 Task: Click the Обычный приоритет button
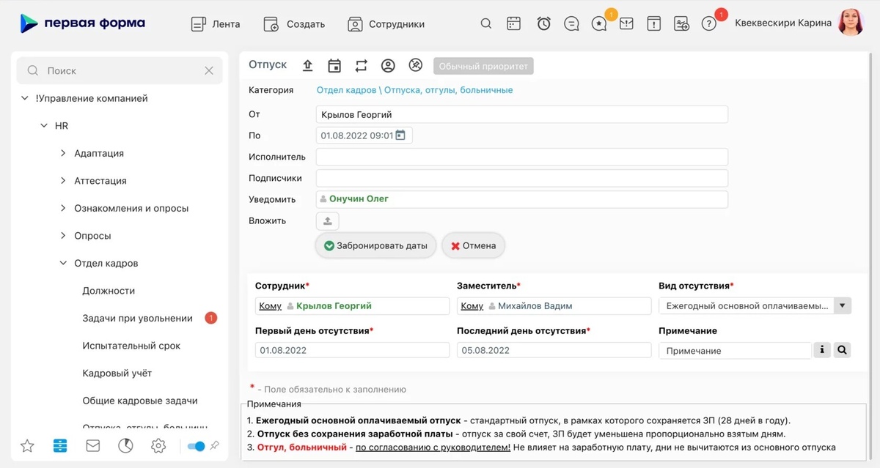click(x=483, y=66)
